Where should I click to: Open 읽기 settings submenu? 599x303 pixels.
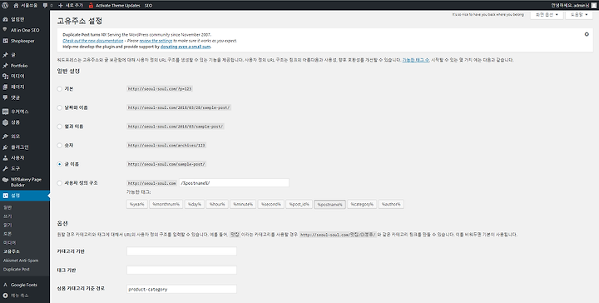(7, 225)
